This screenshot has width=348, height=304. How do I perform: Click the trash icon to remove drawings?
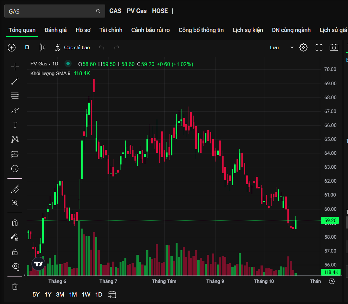click(x=15, y=287)
